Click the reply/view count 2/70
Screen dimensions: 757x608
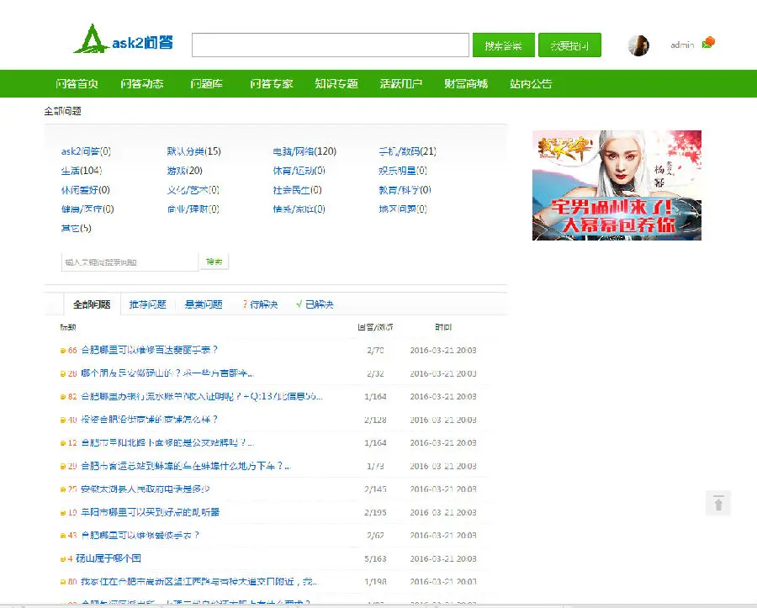[375, 351]
